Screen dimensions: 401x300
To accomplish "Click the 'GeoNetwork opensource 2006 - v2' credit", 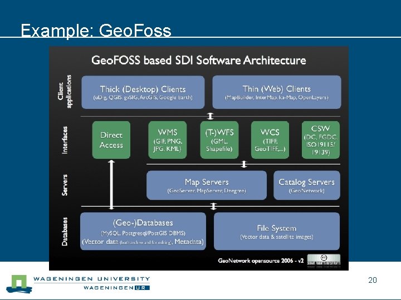I will coord(261,261).
